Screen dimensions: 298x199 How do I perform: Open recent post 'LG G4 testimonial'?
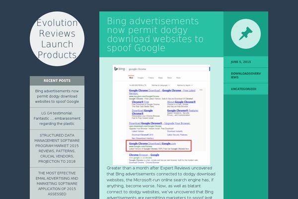(57, 118)
